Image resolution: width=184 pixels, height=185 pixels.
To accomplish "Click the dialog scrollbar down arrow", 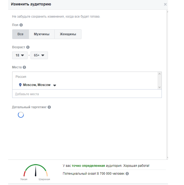I will pos(167,157).
